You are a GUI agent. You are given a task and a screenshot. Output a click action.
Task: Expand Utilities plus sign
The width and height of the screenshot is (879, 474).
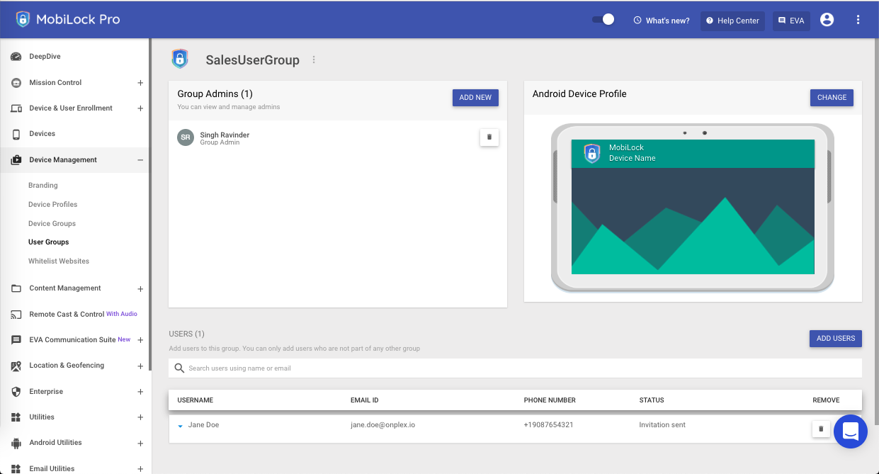coord(140,417)
